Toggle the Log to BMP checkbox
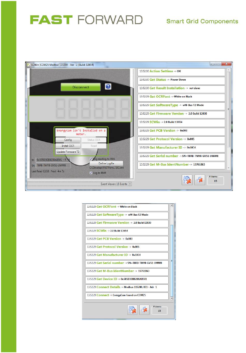This screenshot has width=246, height=353. coord(91,173)
